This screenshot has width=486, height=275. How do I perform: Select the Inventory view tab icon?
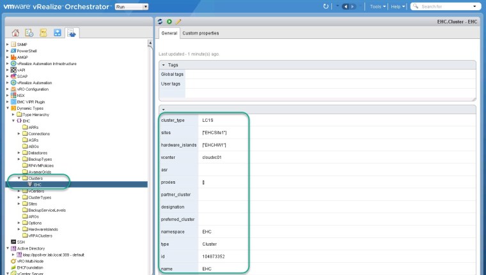[x=71, y=33]
